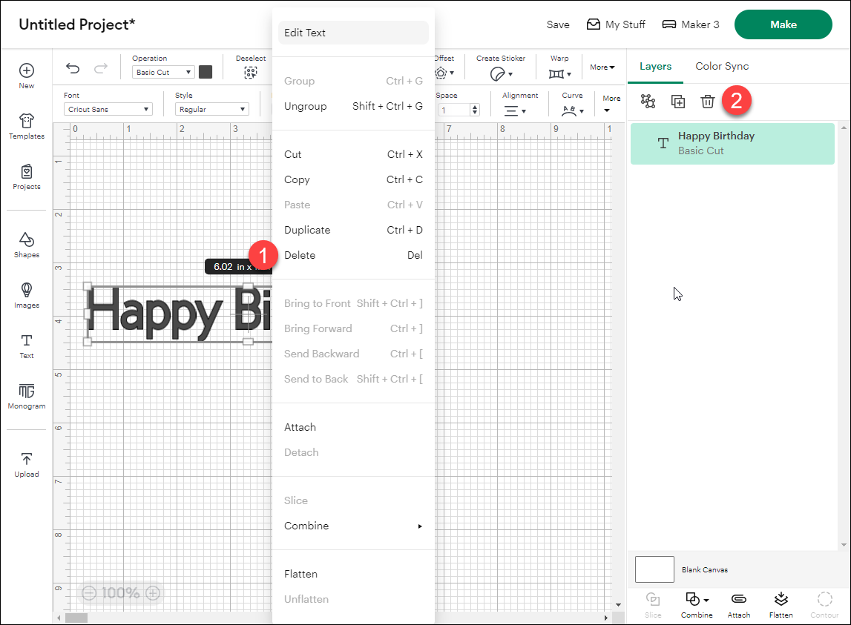Click the Flatten icon at panel bottom

[781, 599]
